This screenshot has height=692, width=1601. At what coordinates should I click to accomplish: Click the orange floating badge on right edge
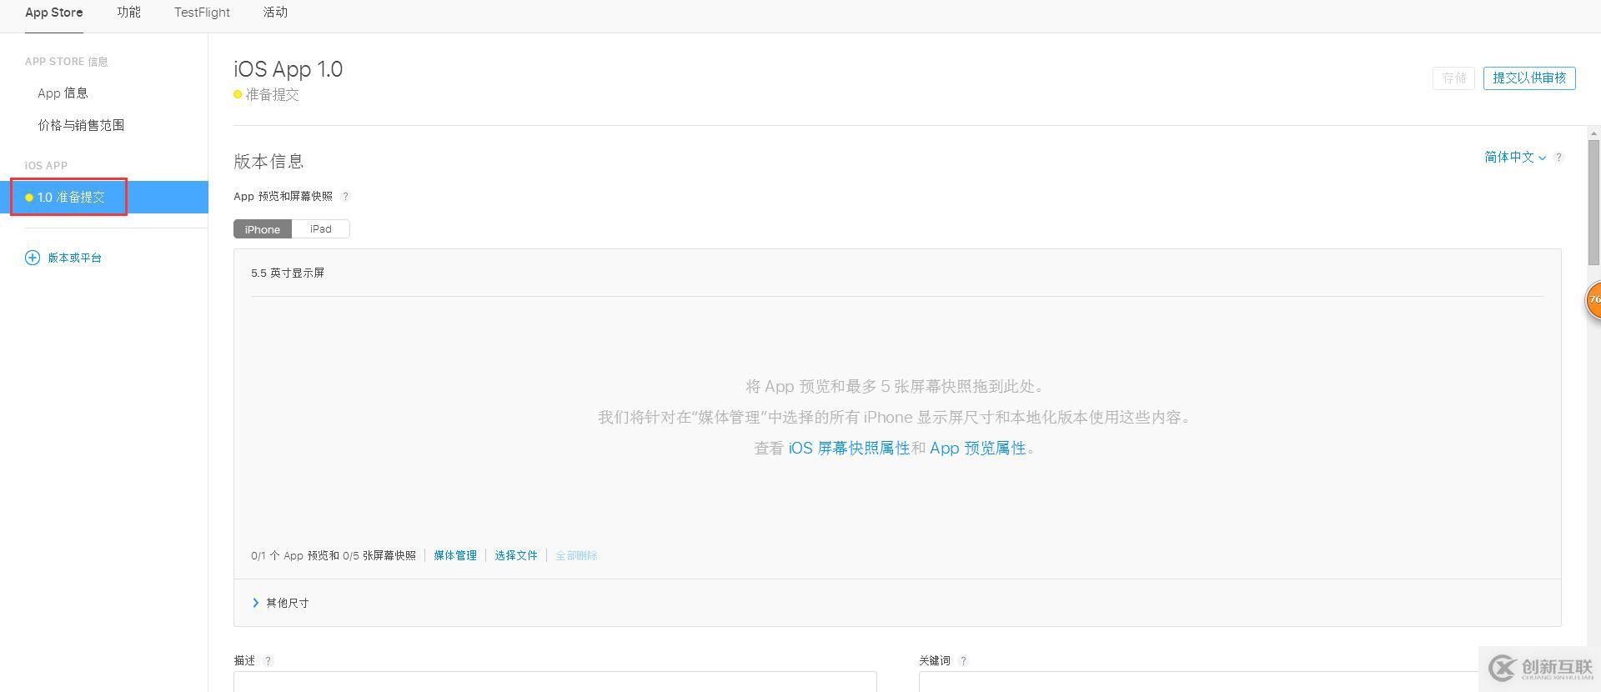click(x=1593, y=300)
